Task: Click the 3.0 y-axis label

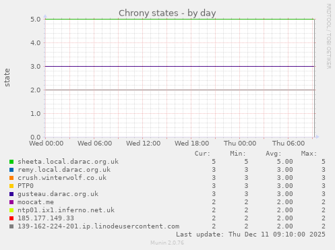Action: point(36,67)
